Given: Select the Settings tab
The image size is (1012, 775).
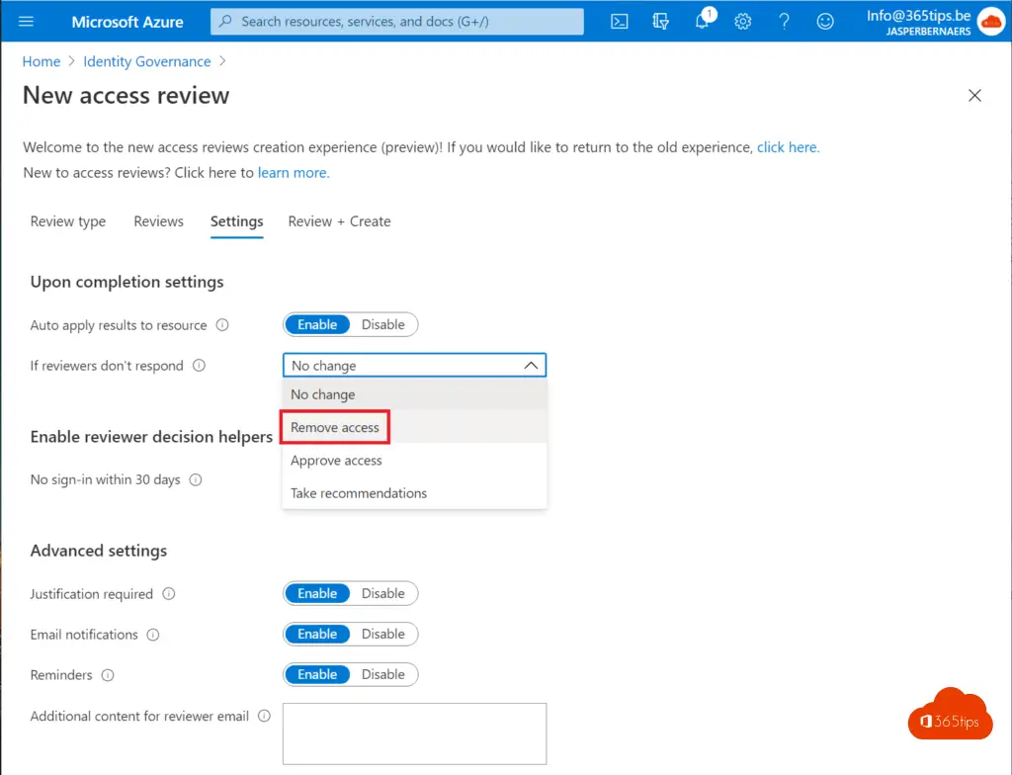Looking at the screenshot, I should point(237,221).
